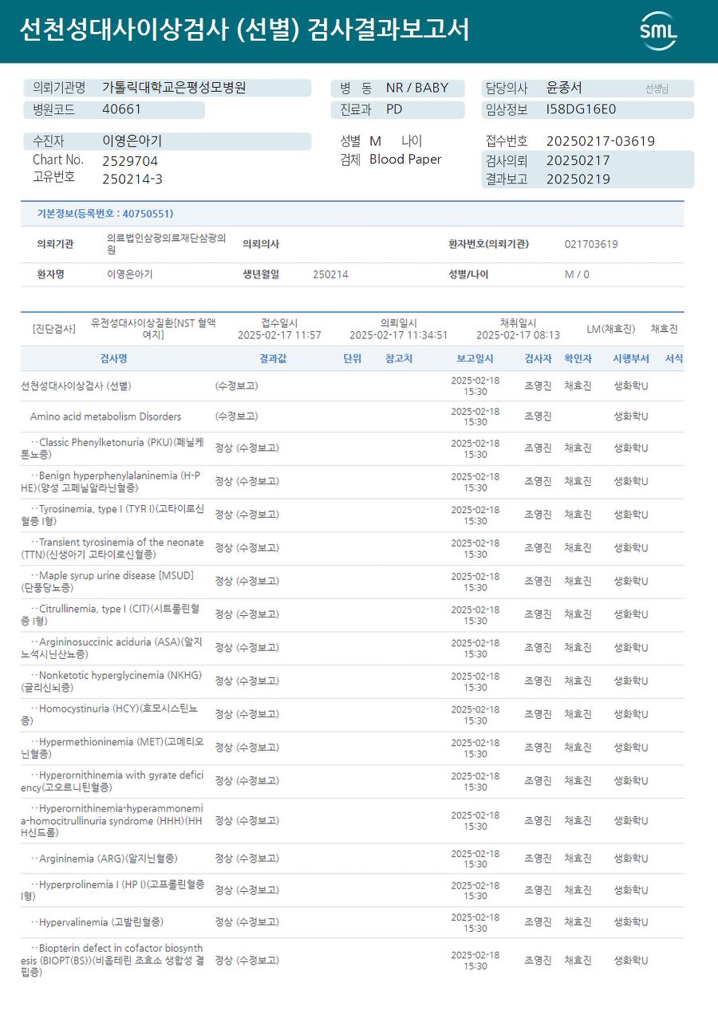718x1014 pixels.
Task: Click specimen value Blood Paper
Action: tap(405, 160)
